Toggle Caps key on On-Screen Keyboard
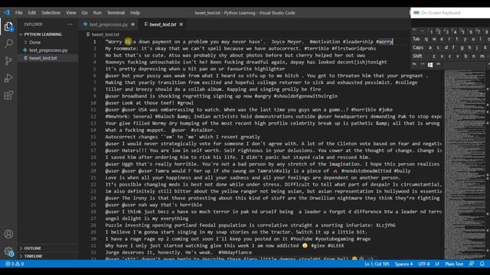The width and height of the screenshot is (490, 275). (418, 47)
